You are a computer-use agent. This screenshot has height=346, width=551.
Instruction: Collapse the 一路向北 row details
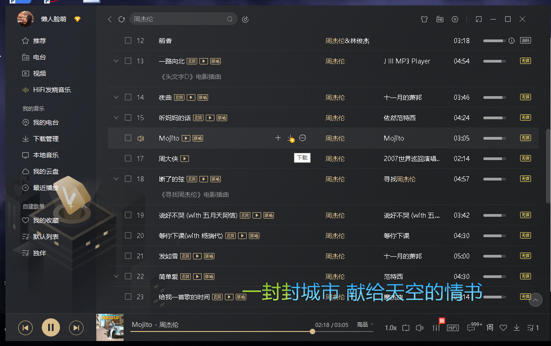(116, 61)
